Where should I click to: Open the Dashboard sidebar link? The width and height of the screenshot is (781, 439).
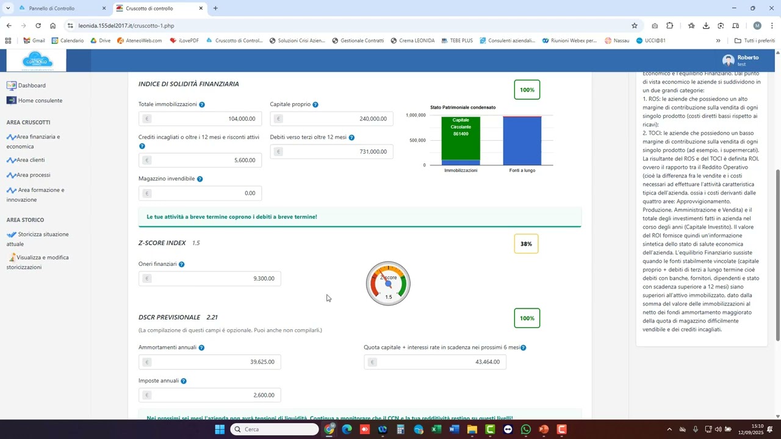point(31,86)
